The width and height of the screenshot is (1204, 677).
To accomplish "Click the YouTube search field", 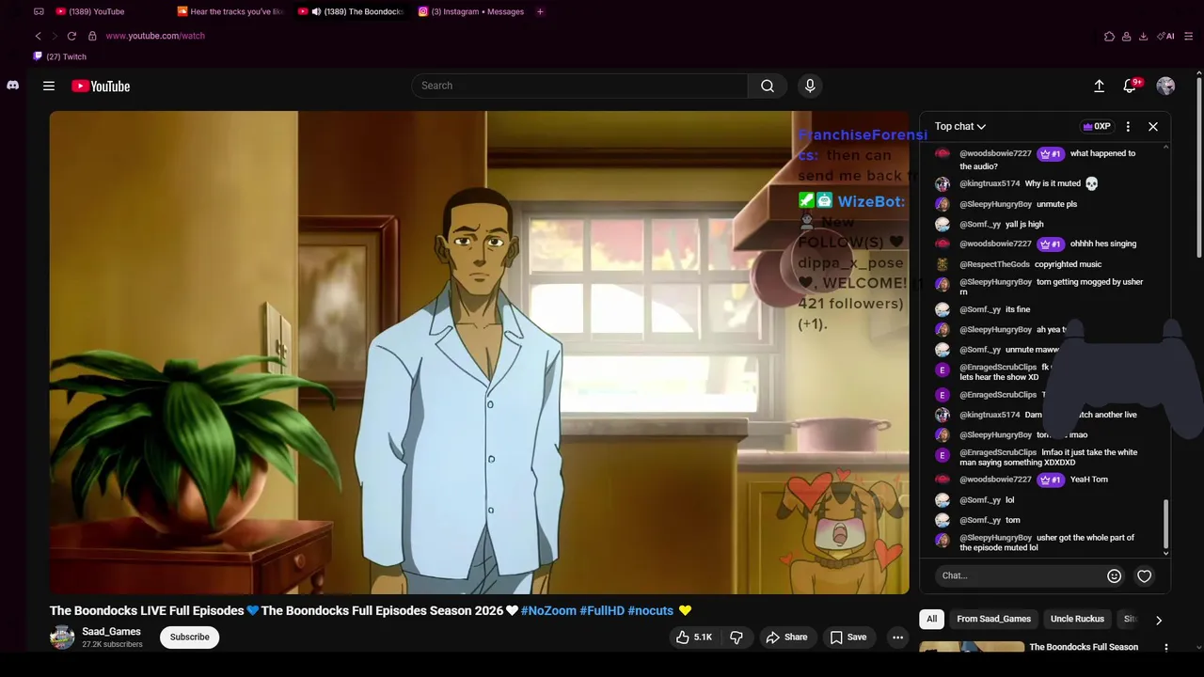I will point(579,86).
